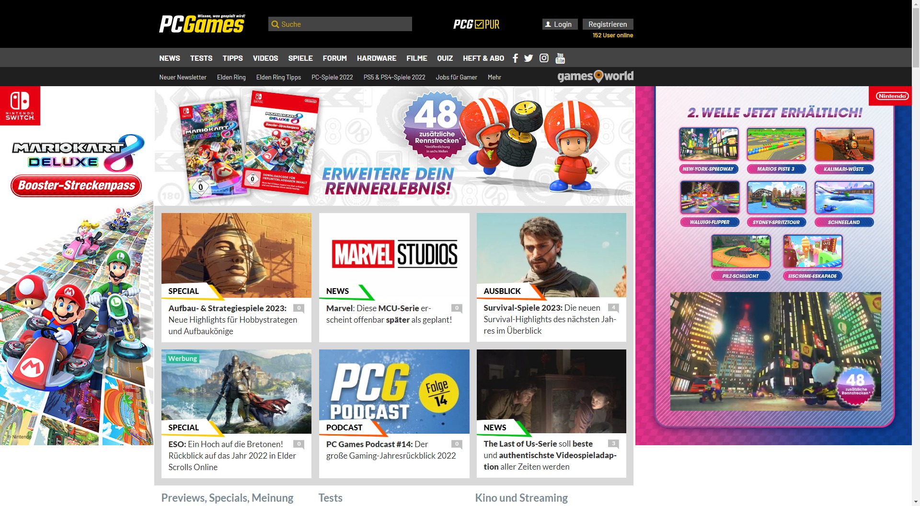Click the red Nintendo logo in the right-hand ad
Viewport: 920px width, 506px height.
(892, 96)
